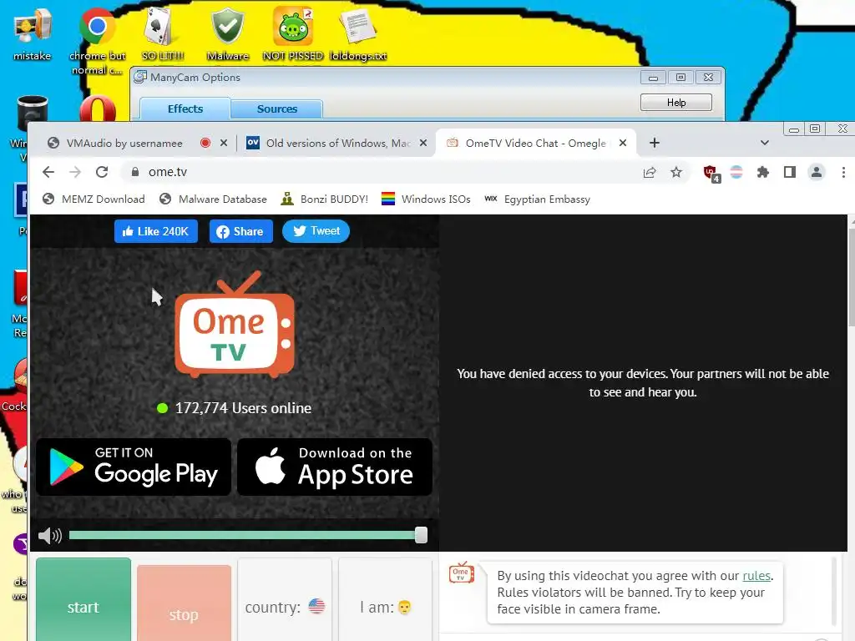The width and height of the screenshot is (855, 641).
Task: Click the stop button
Action: coord(184,603)
